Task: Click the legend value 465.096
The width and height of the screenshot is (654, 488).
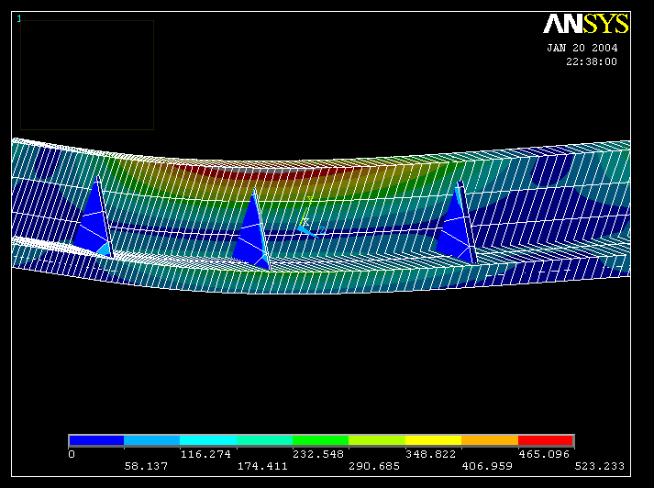Action: 544,454
